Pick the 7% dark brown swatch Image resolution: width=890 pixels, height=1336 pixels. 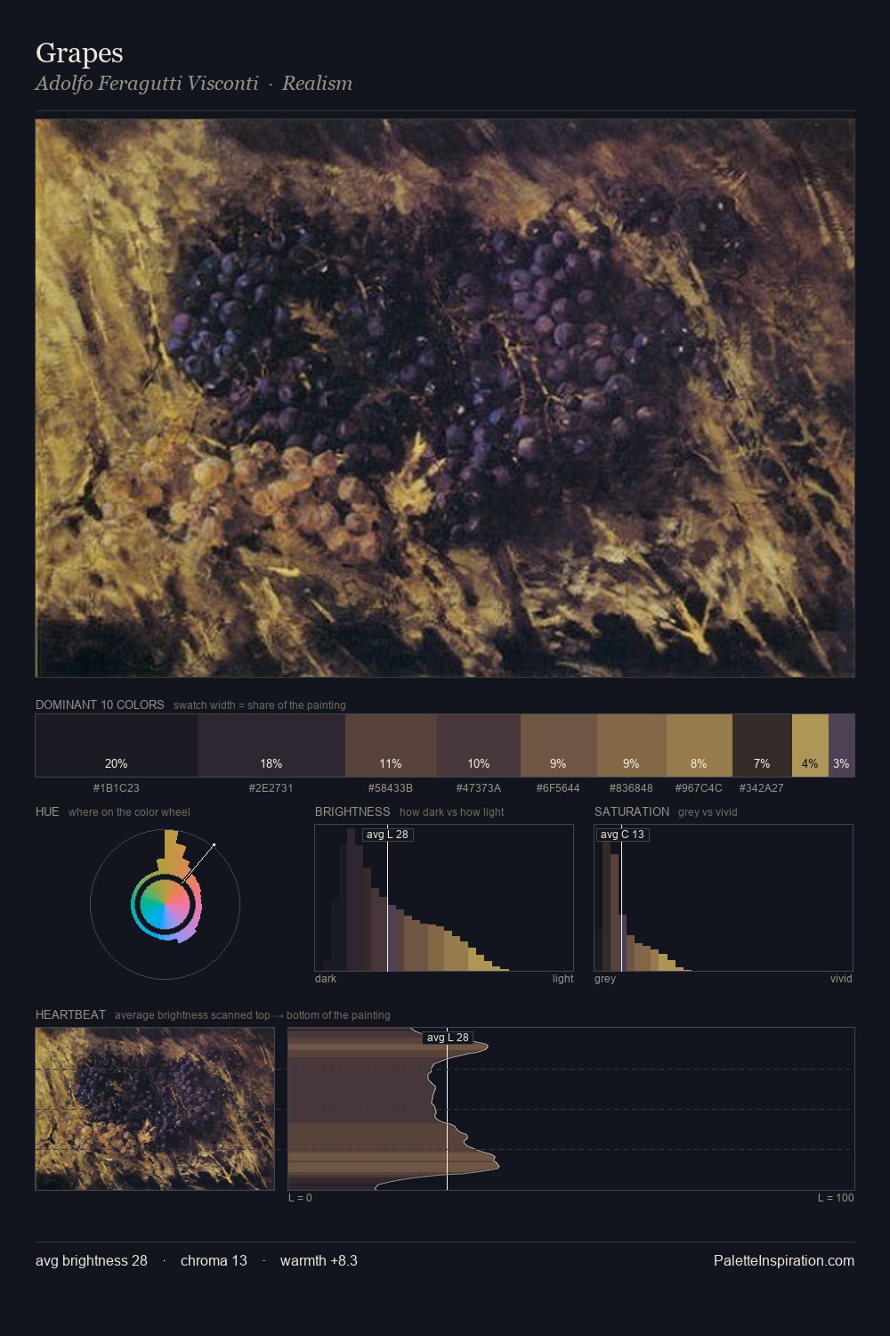pyautogui.click(x=762, y=745)
